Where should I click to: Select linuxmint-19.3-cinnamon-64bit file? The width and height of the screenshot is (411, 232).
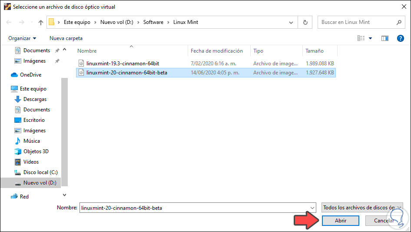123,63
